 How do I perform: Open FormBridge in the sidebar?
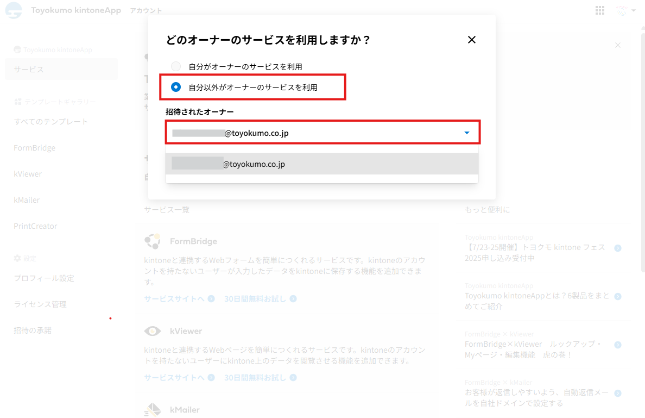pos(35,148)
